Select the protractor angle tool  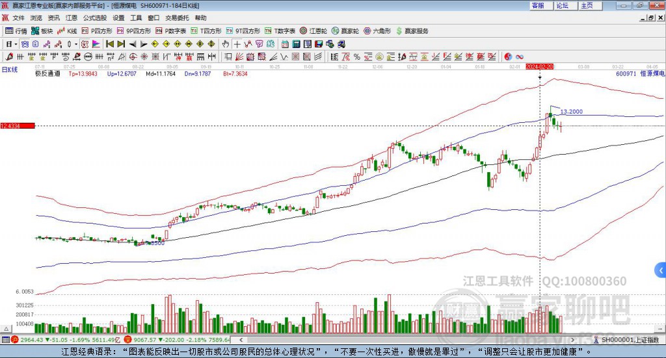(x=122, y=57)
